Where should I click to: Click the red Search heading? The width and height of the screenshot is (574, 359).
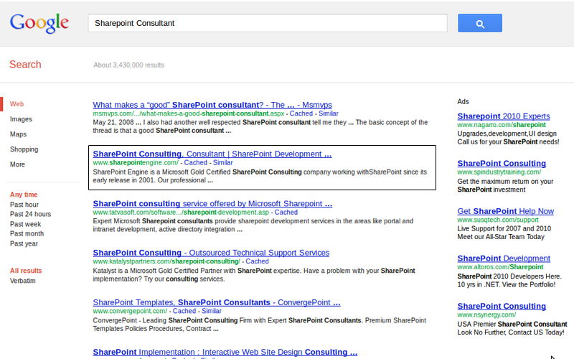point(25,65)
